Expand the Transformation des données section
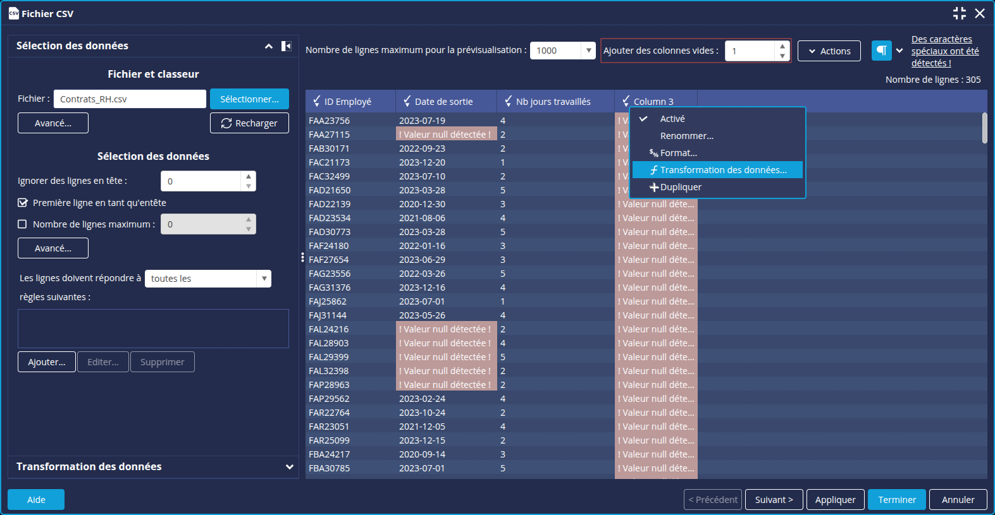The height and width of the screenshot is (515, 995). [289, 467]
